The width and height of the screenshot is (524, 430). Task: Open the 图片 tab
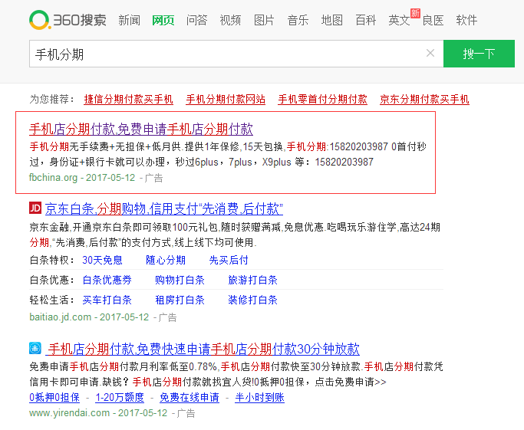click(264, 20)
